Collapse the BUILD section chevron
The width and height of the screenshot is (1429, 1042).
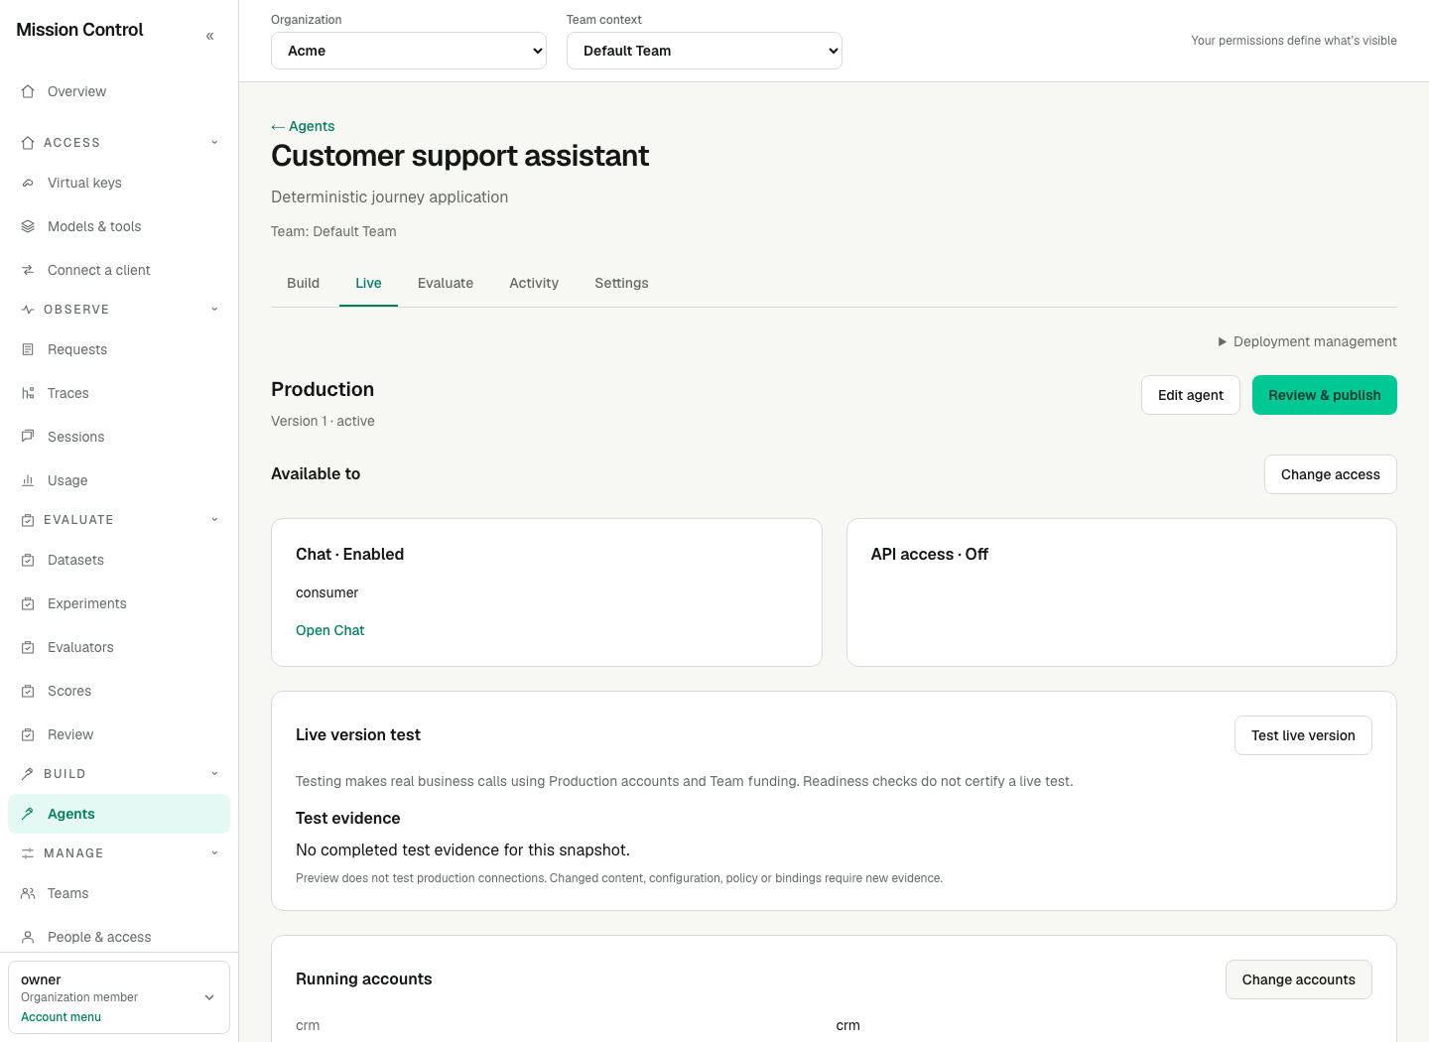214,774
